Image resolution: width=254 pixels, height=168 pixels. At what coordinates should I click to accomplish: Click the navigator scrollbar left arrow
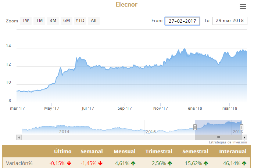tap(19, 138)
